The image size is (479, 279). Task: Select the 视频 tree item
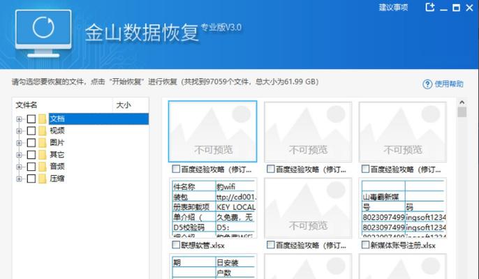coord(57,131)
